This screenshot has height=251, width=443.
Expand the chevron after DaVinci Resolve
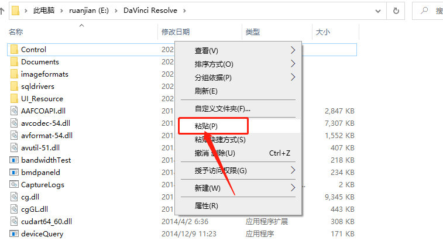pos(184,11)
